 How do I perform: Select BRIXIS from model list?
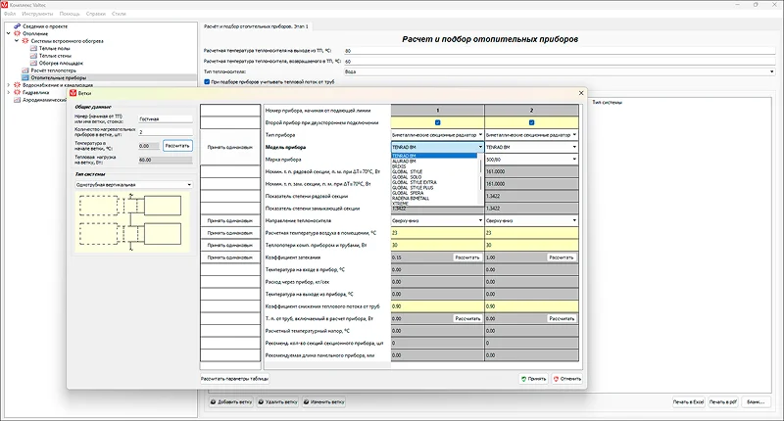[434, 166]
